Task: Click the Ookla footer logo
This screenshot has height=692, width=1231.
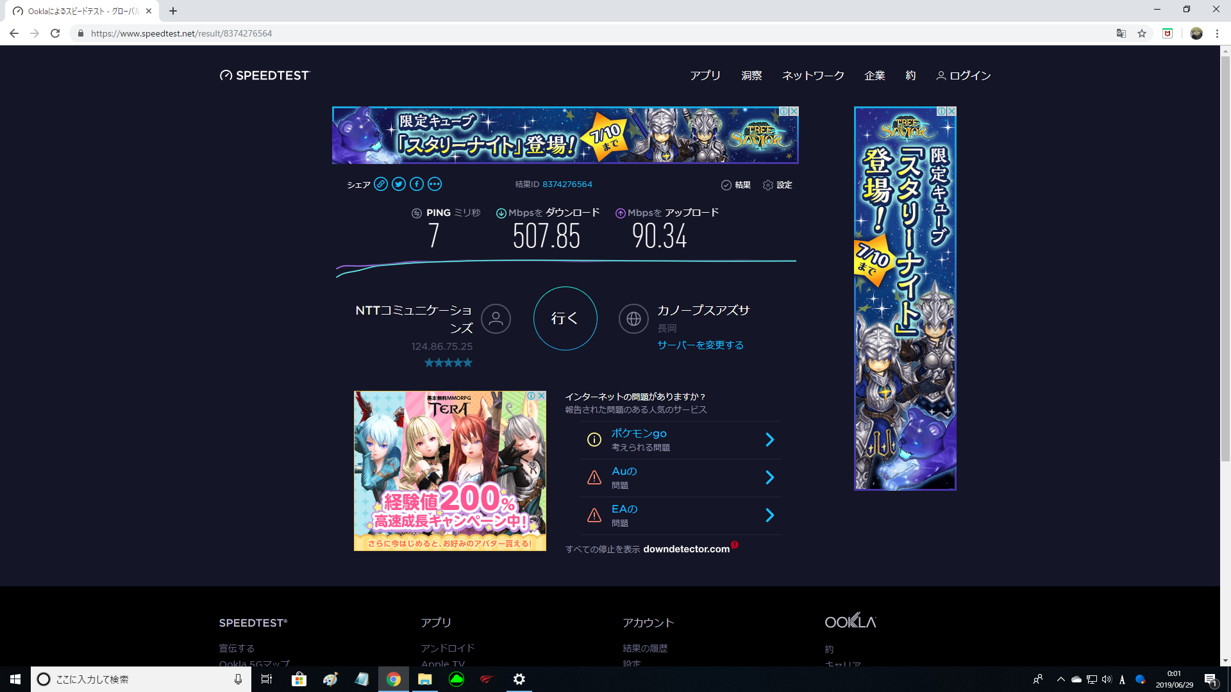Action: (x=850, y=621)
